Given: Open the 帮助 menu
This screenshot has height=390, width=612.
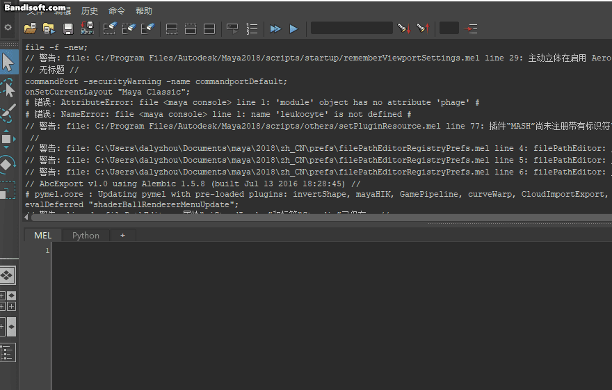Looking at the screenshot, I should (144, 11).
